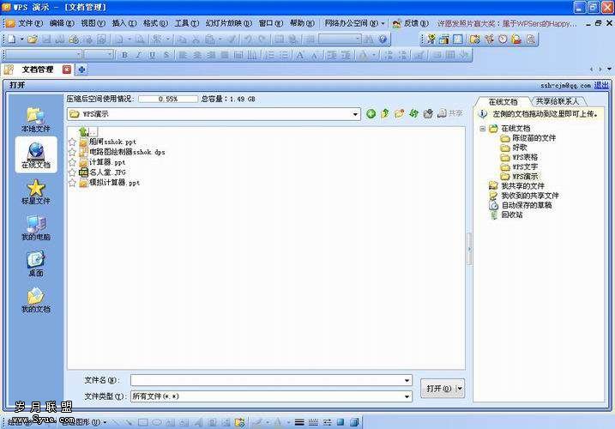615x429 pixels.
Task: Show 标星文件 starred files
Action: (x=36, y=191)
